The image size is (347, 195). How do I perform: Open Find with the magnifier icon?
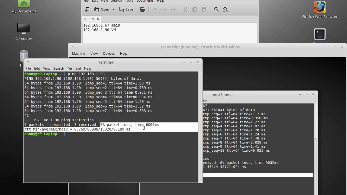216,9
